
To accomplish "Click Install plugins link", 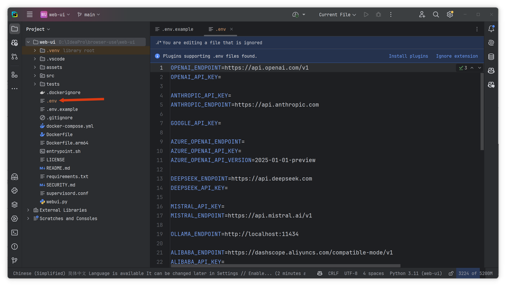I will (408, 56).
